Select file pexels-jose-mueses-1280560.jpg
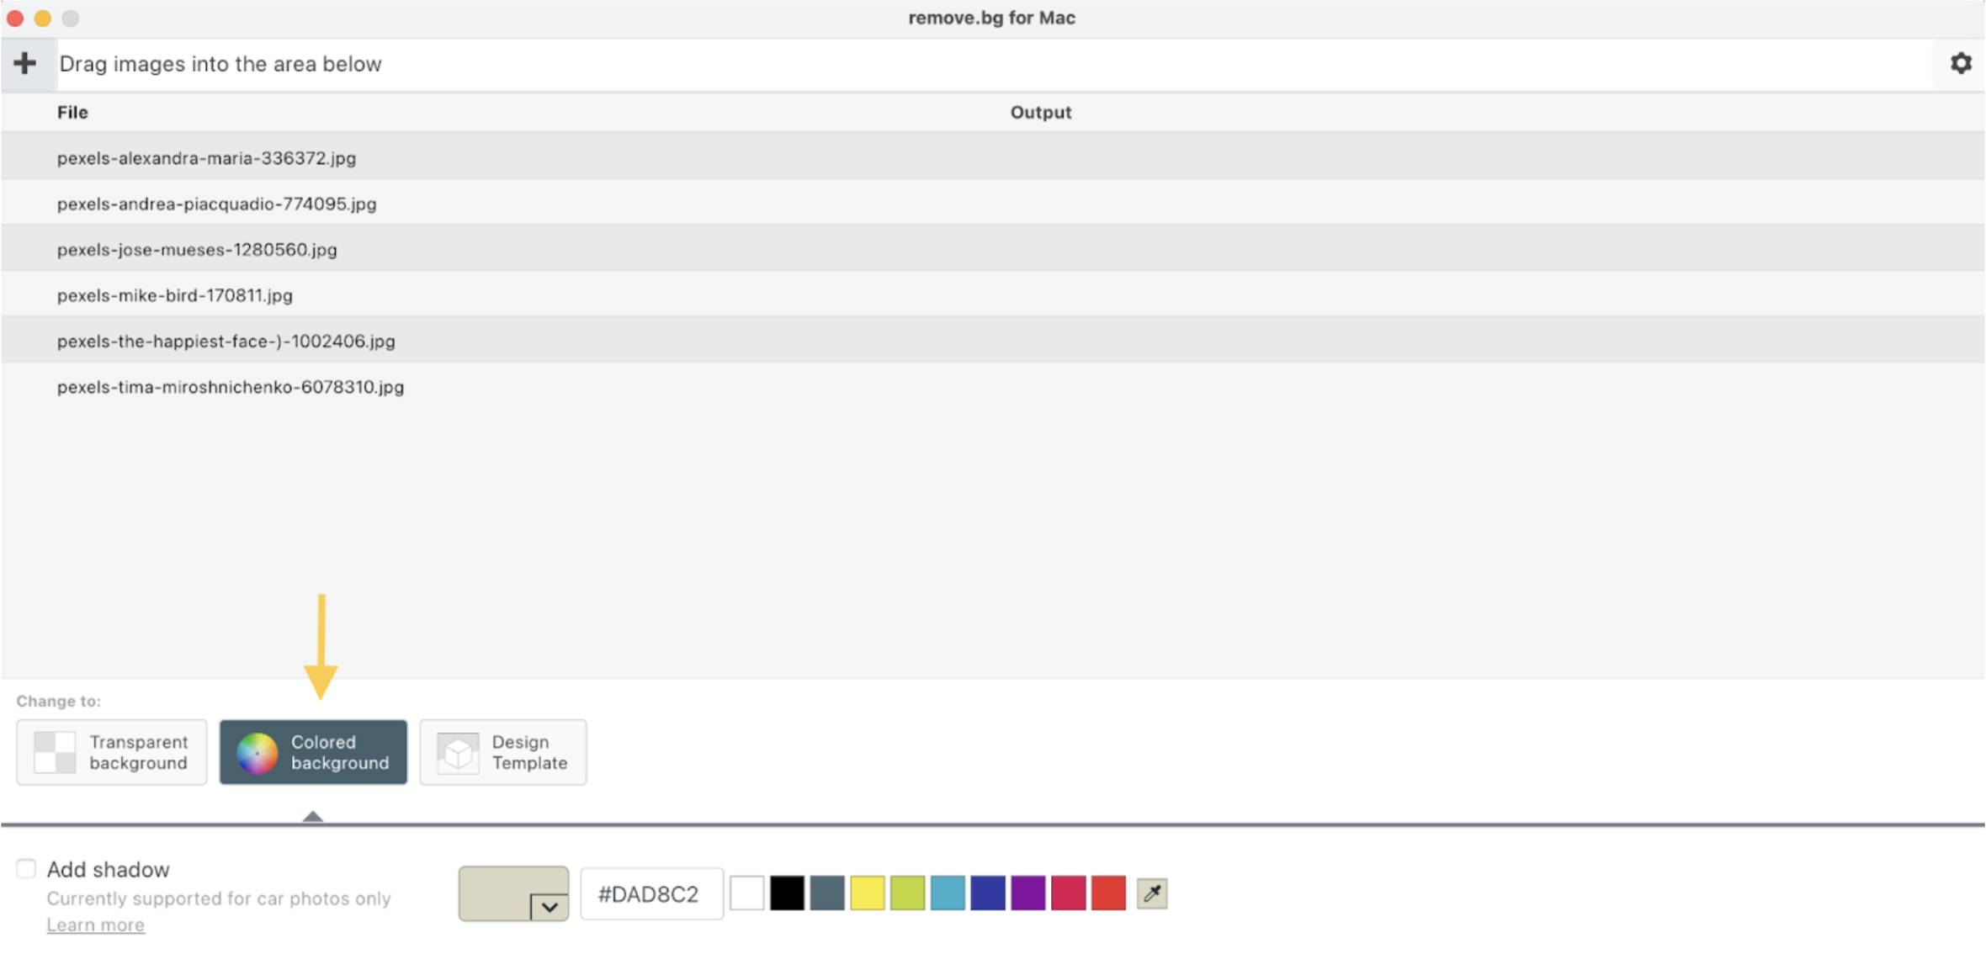Viewport: 1986px width, 954px height. click(x=993, y=250)
